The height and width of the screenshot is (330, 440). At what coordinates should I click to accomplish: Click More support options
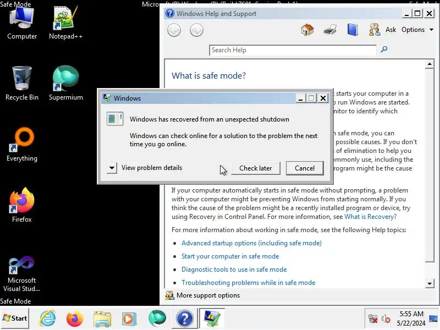coord(208,295)
